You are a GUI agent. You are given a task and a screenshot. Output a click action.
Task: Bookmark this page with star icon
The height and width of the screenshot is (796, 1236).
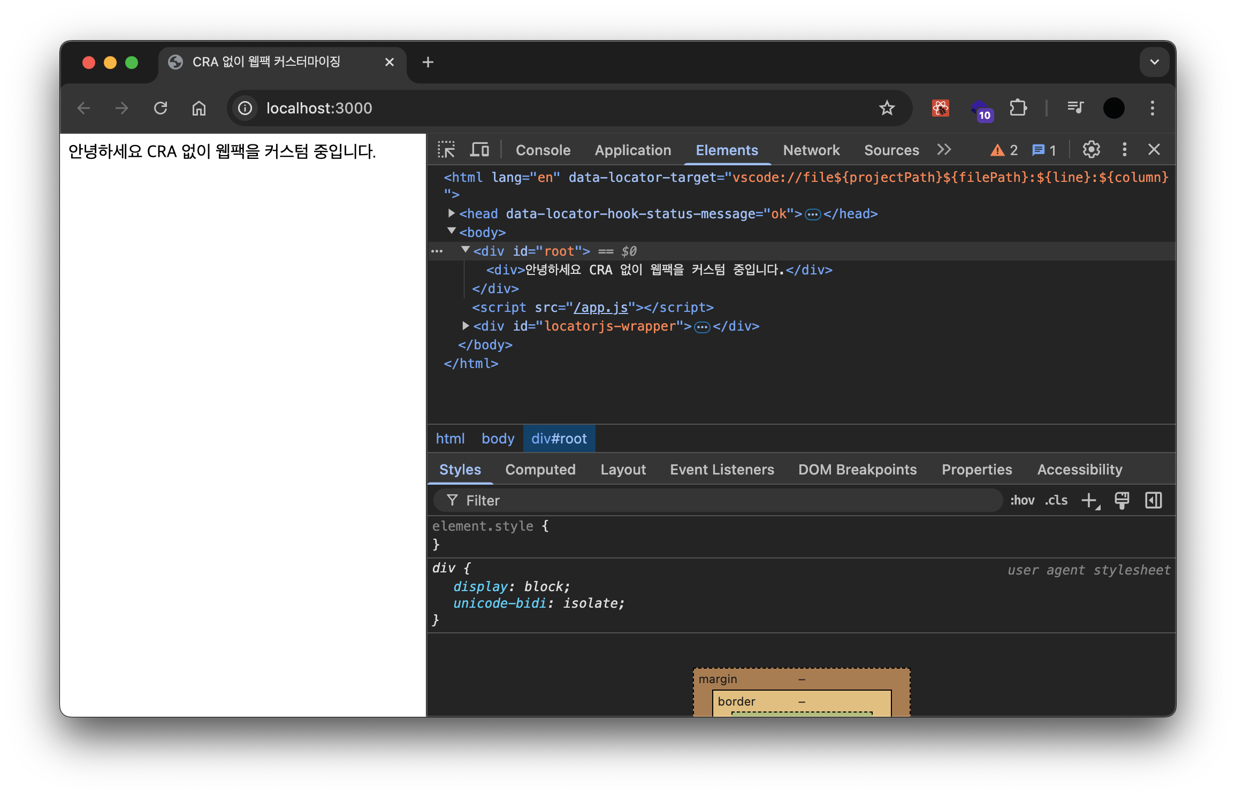click(887, 108)
